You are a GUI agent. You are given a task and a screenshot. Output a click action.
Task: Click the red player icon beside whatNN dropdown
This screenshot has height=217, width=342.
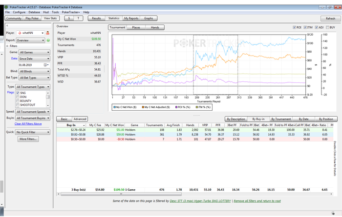(48, 33)
